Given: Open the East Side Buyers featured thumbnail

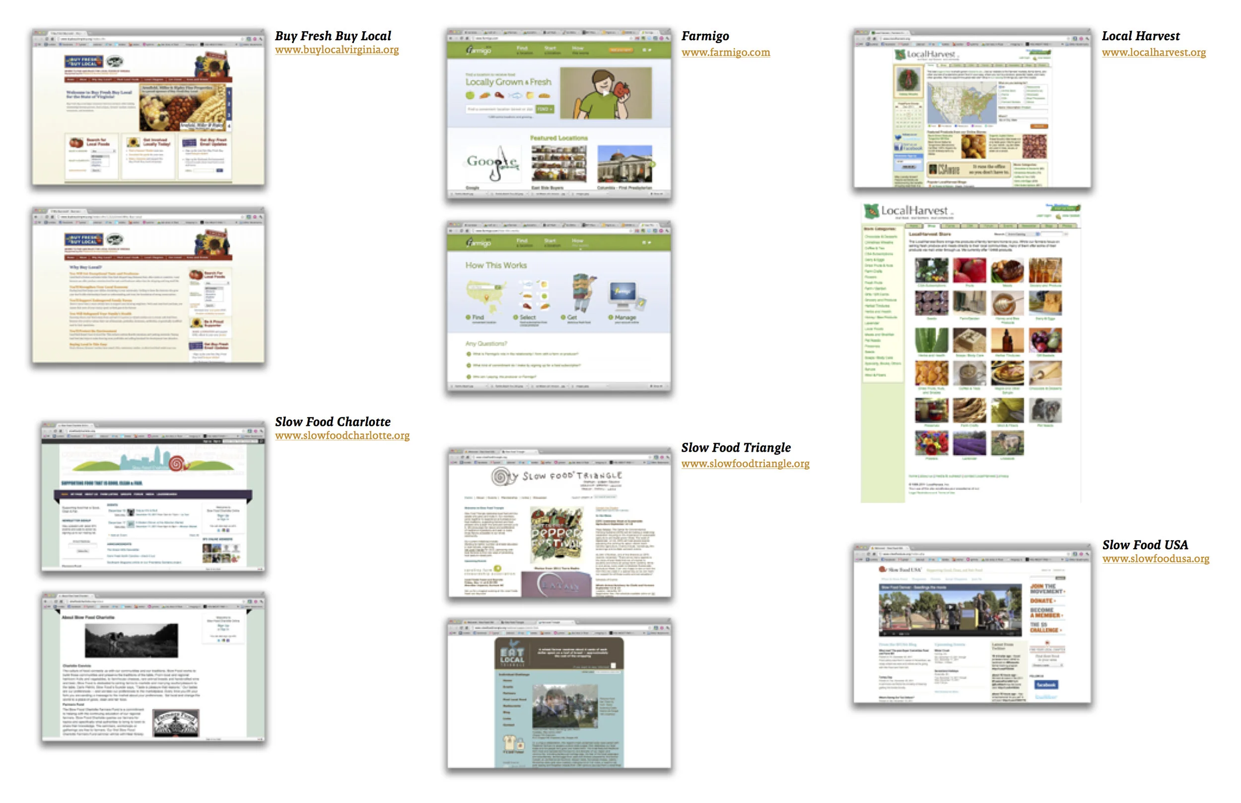Looking at the screenshot, I should [558, 164].
